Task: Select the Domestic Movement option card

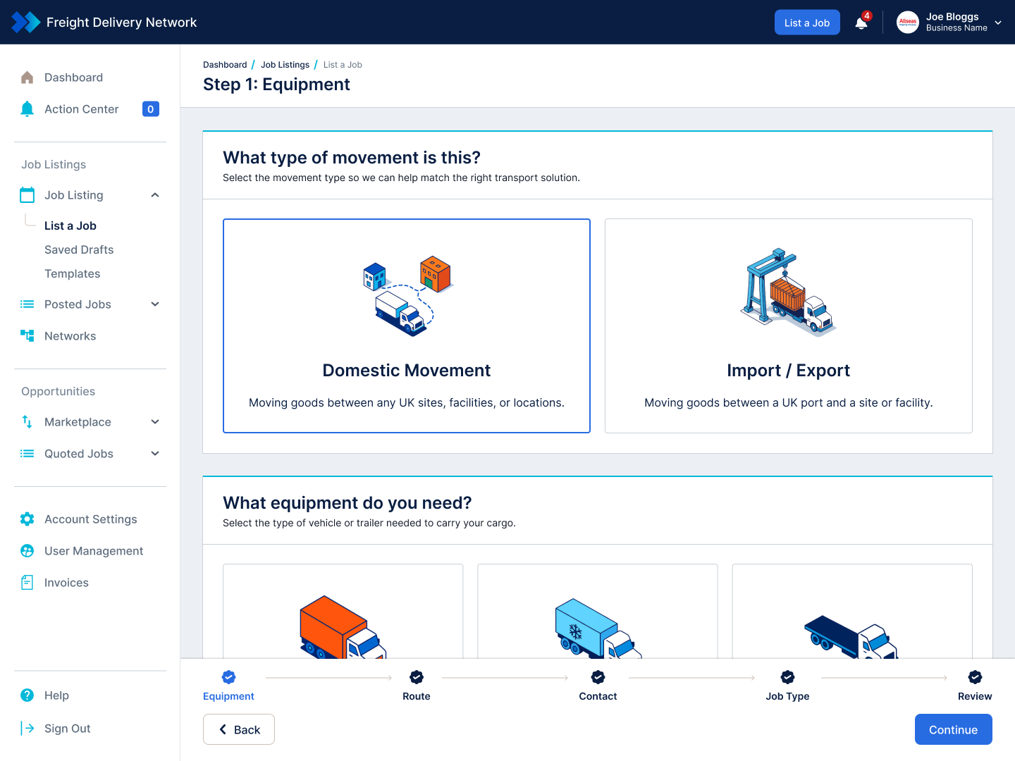Action: pyautogui.click(x=407, y=326)
